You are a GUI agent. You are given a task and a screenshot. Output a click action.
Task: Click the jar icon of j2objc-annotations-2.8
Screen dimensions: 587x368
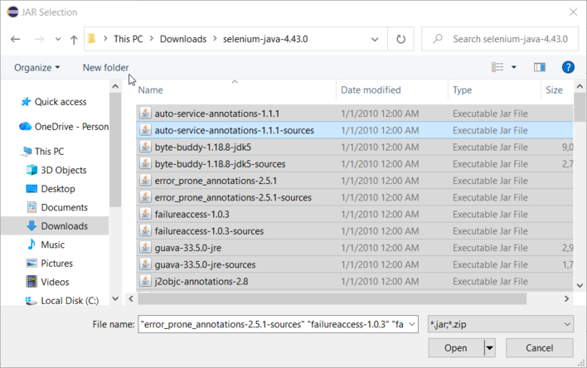[x=145, y=281]
